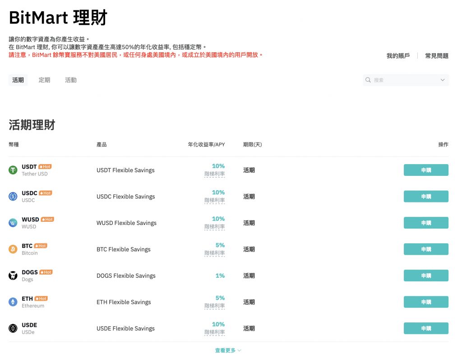The width and height of the screenshot is (462, 362).
Task: Click the search magnifier icon
Action: (x=369, y=80)
